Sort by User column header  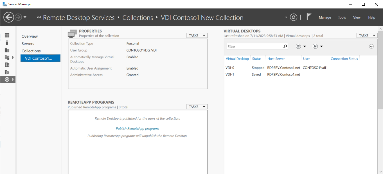click(x=307, y=59)
